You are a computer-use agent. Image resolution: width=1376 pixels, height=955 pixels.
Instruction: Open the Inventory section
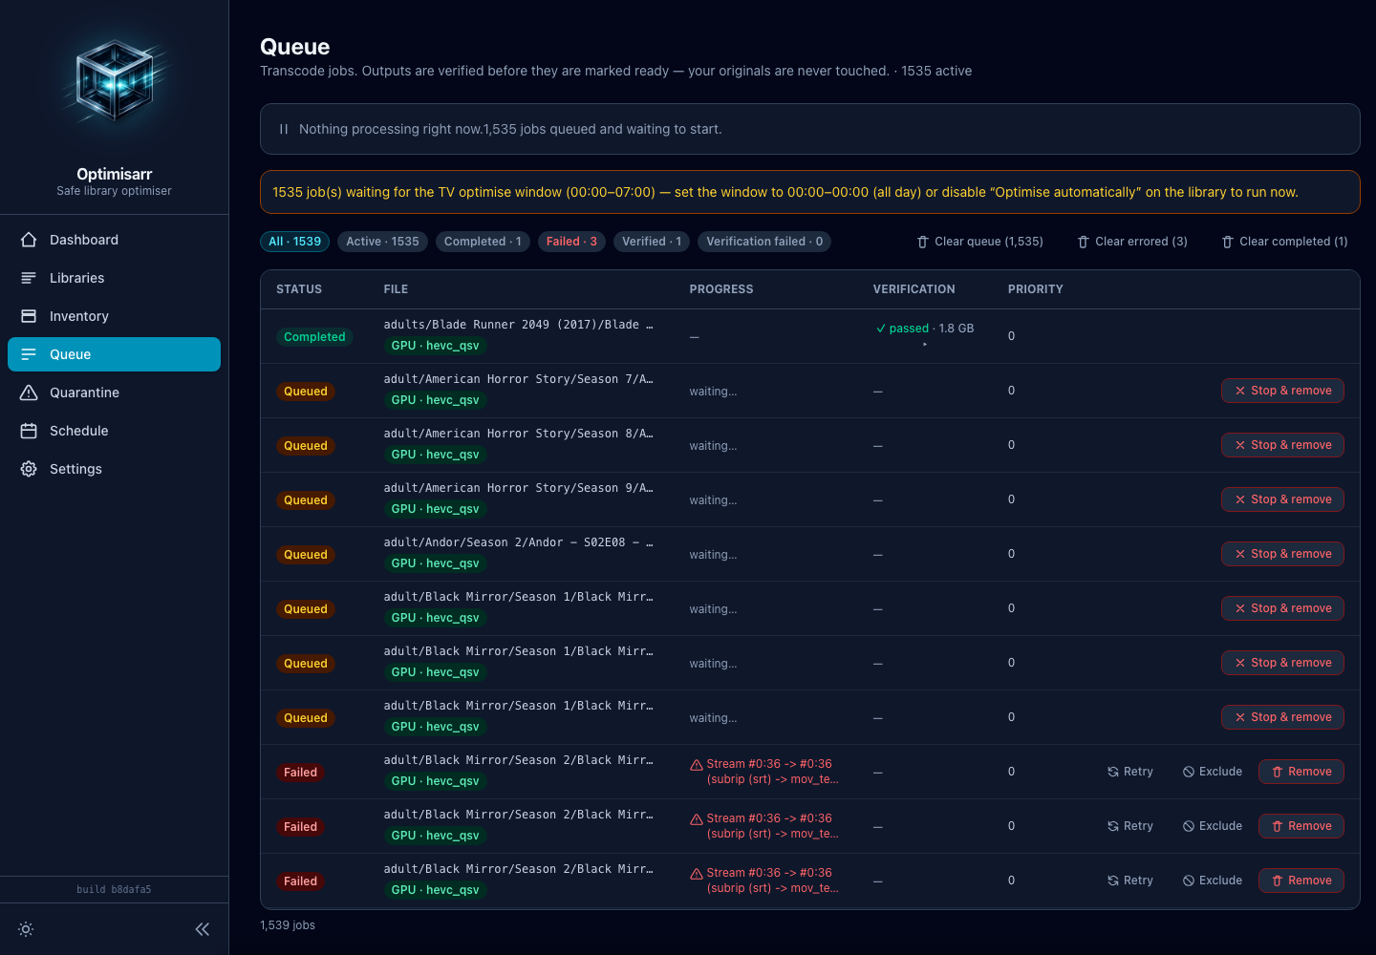click(x=114, y=316)
